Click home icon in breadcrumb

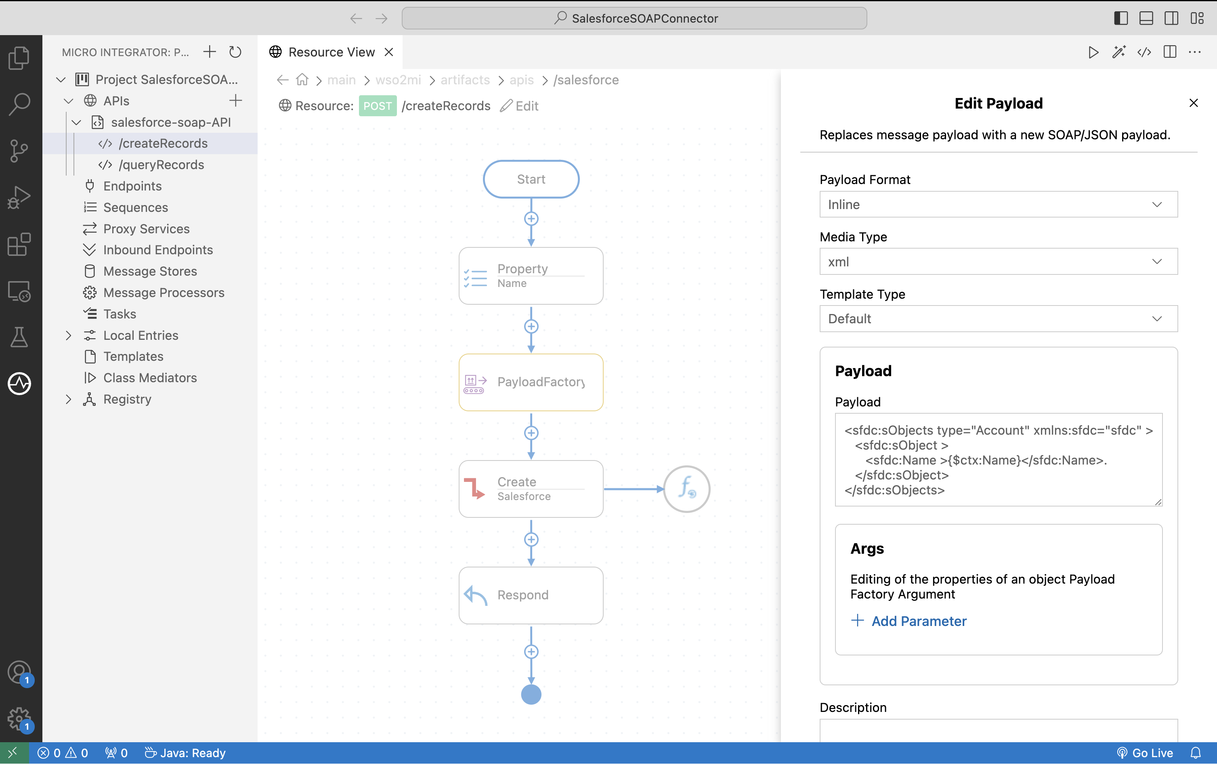tap(302, 80)
